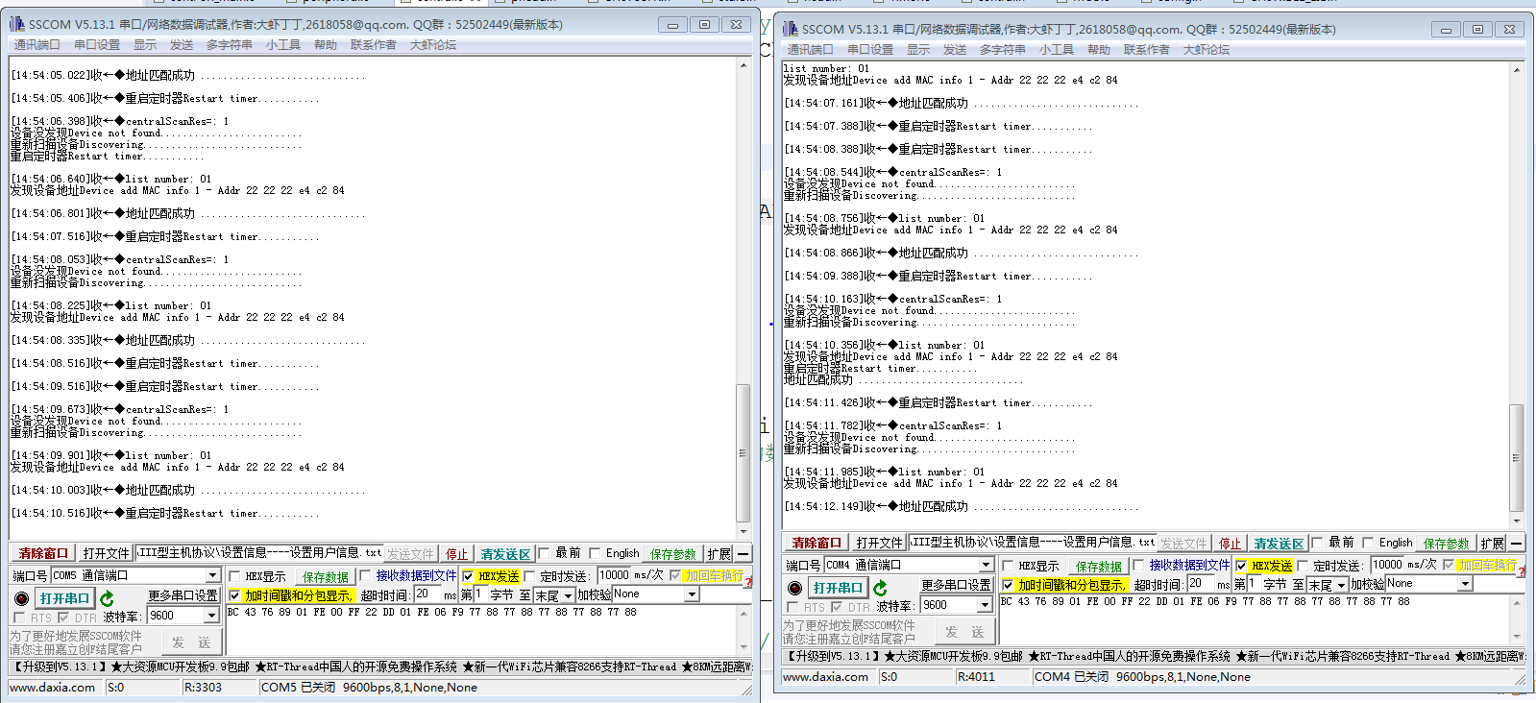
Task: Click 更多串口设置 button in COM4 window
Action: [956, 585]
